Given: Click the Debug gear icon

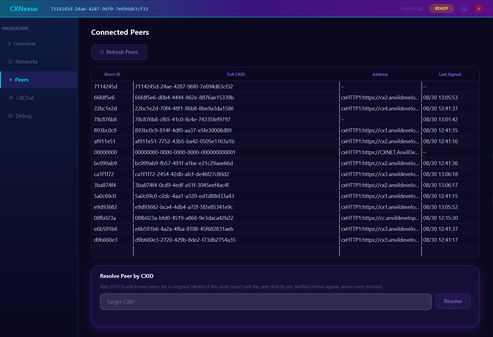Looking at the screenshot, I should coord(10,116).
